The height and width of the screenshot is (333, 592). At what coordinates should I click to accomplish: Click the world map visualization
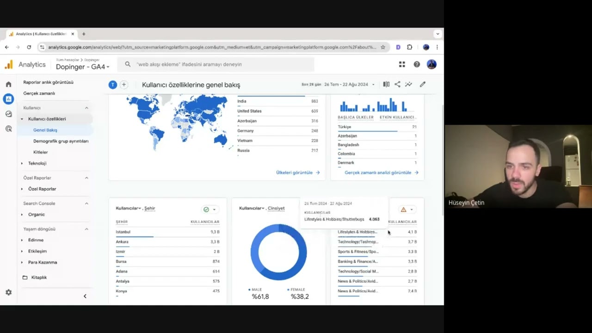point(177,123)
